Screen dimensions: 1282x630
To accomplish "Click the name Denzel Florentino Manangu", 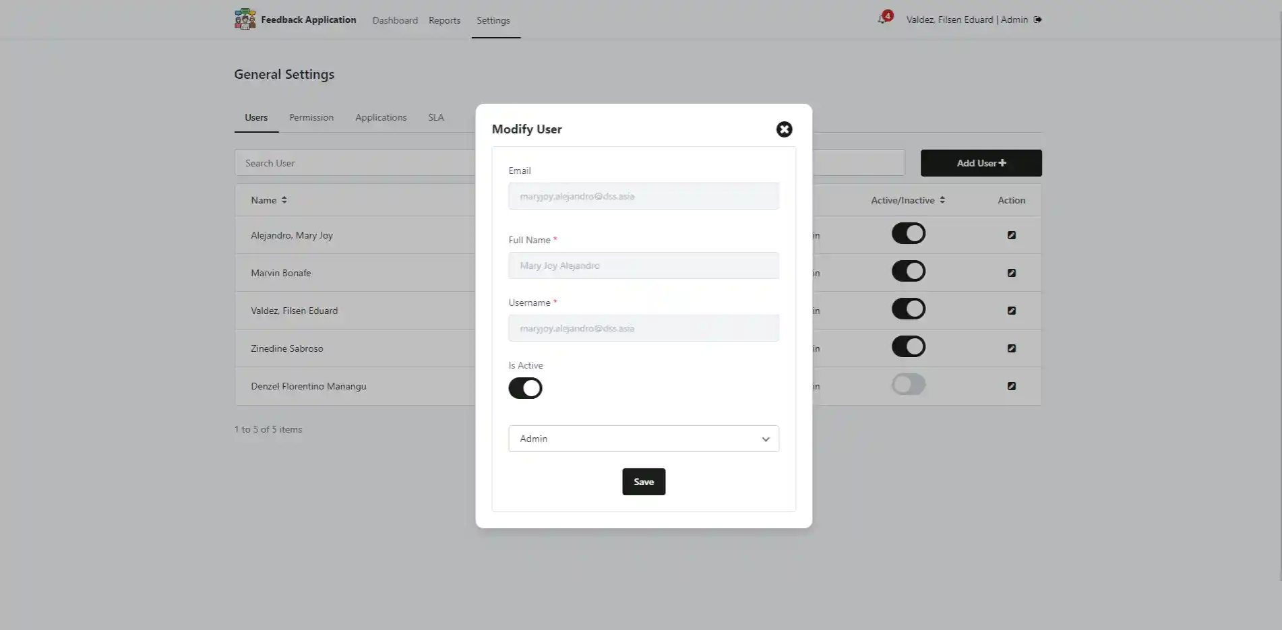I will tap(309, 386).
